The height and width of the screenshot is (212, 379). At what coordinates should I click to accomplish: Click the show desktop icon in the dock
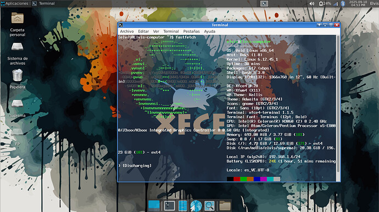[x=154, y=205]
